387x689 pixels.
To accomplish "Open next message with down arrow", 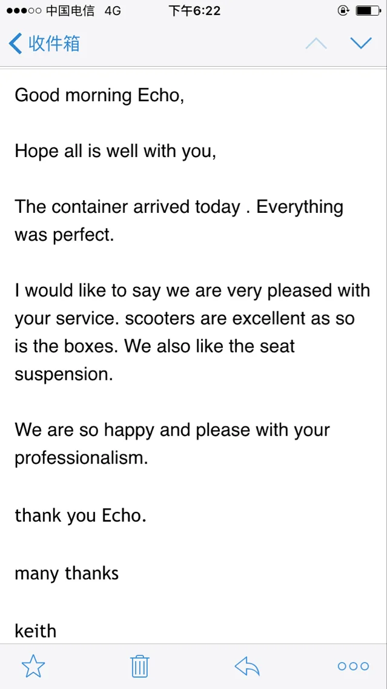I will 361,43.
